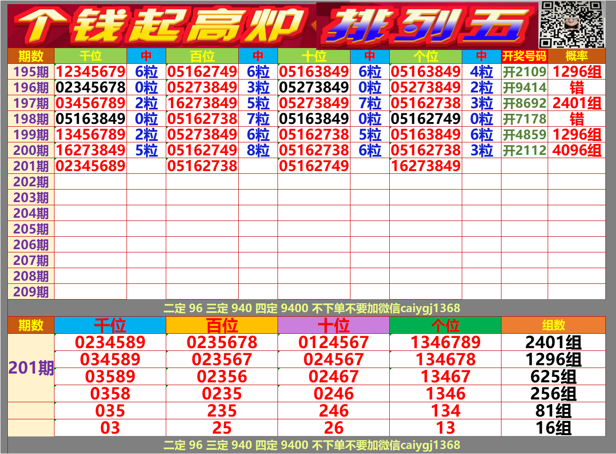This screenshot has height=454, width=616.
Task: Select the red 开奖号码 column header
Action: [523, 56]
